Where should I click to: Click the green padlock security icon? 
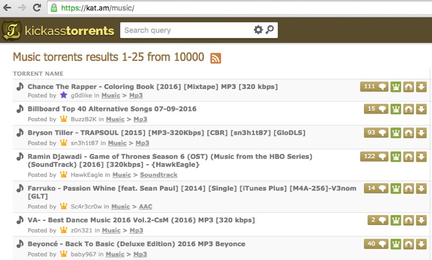(54, 7)
